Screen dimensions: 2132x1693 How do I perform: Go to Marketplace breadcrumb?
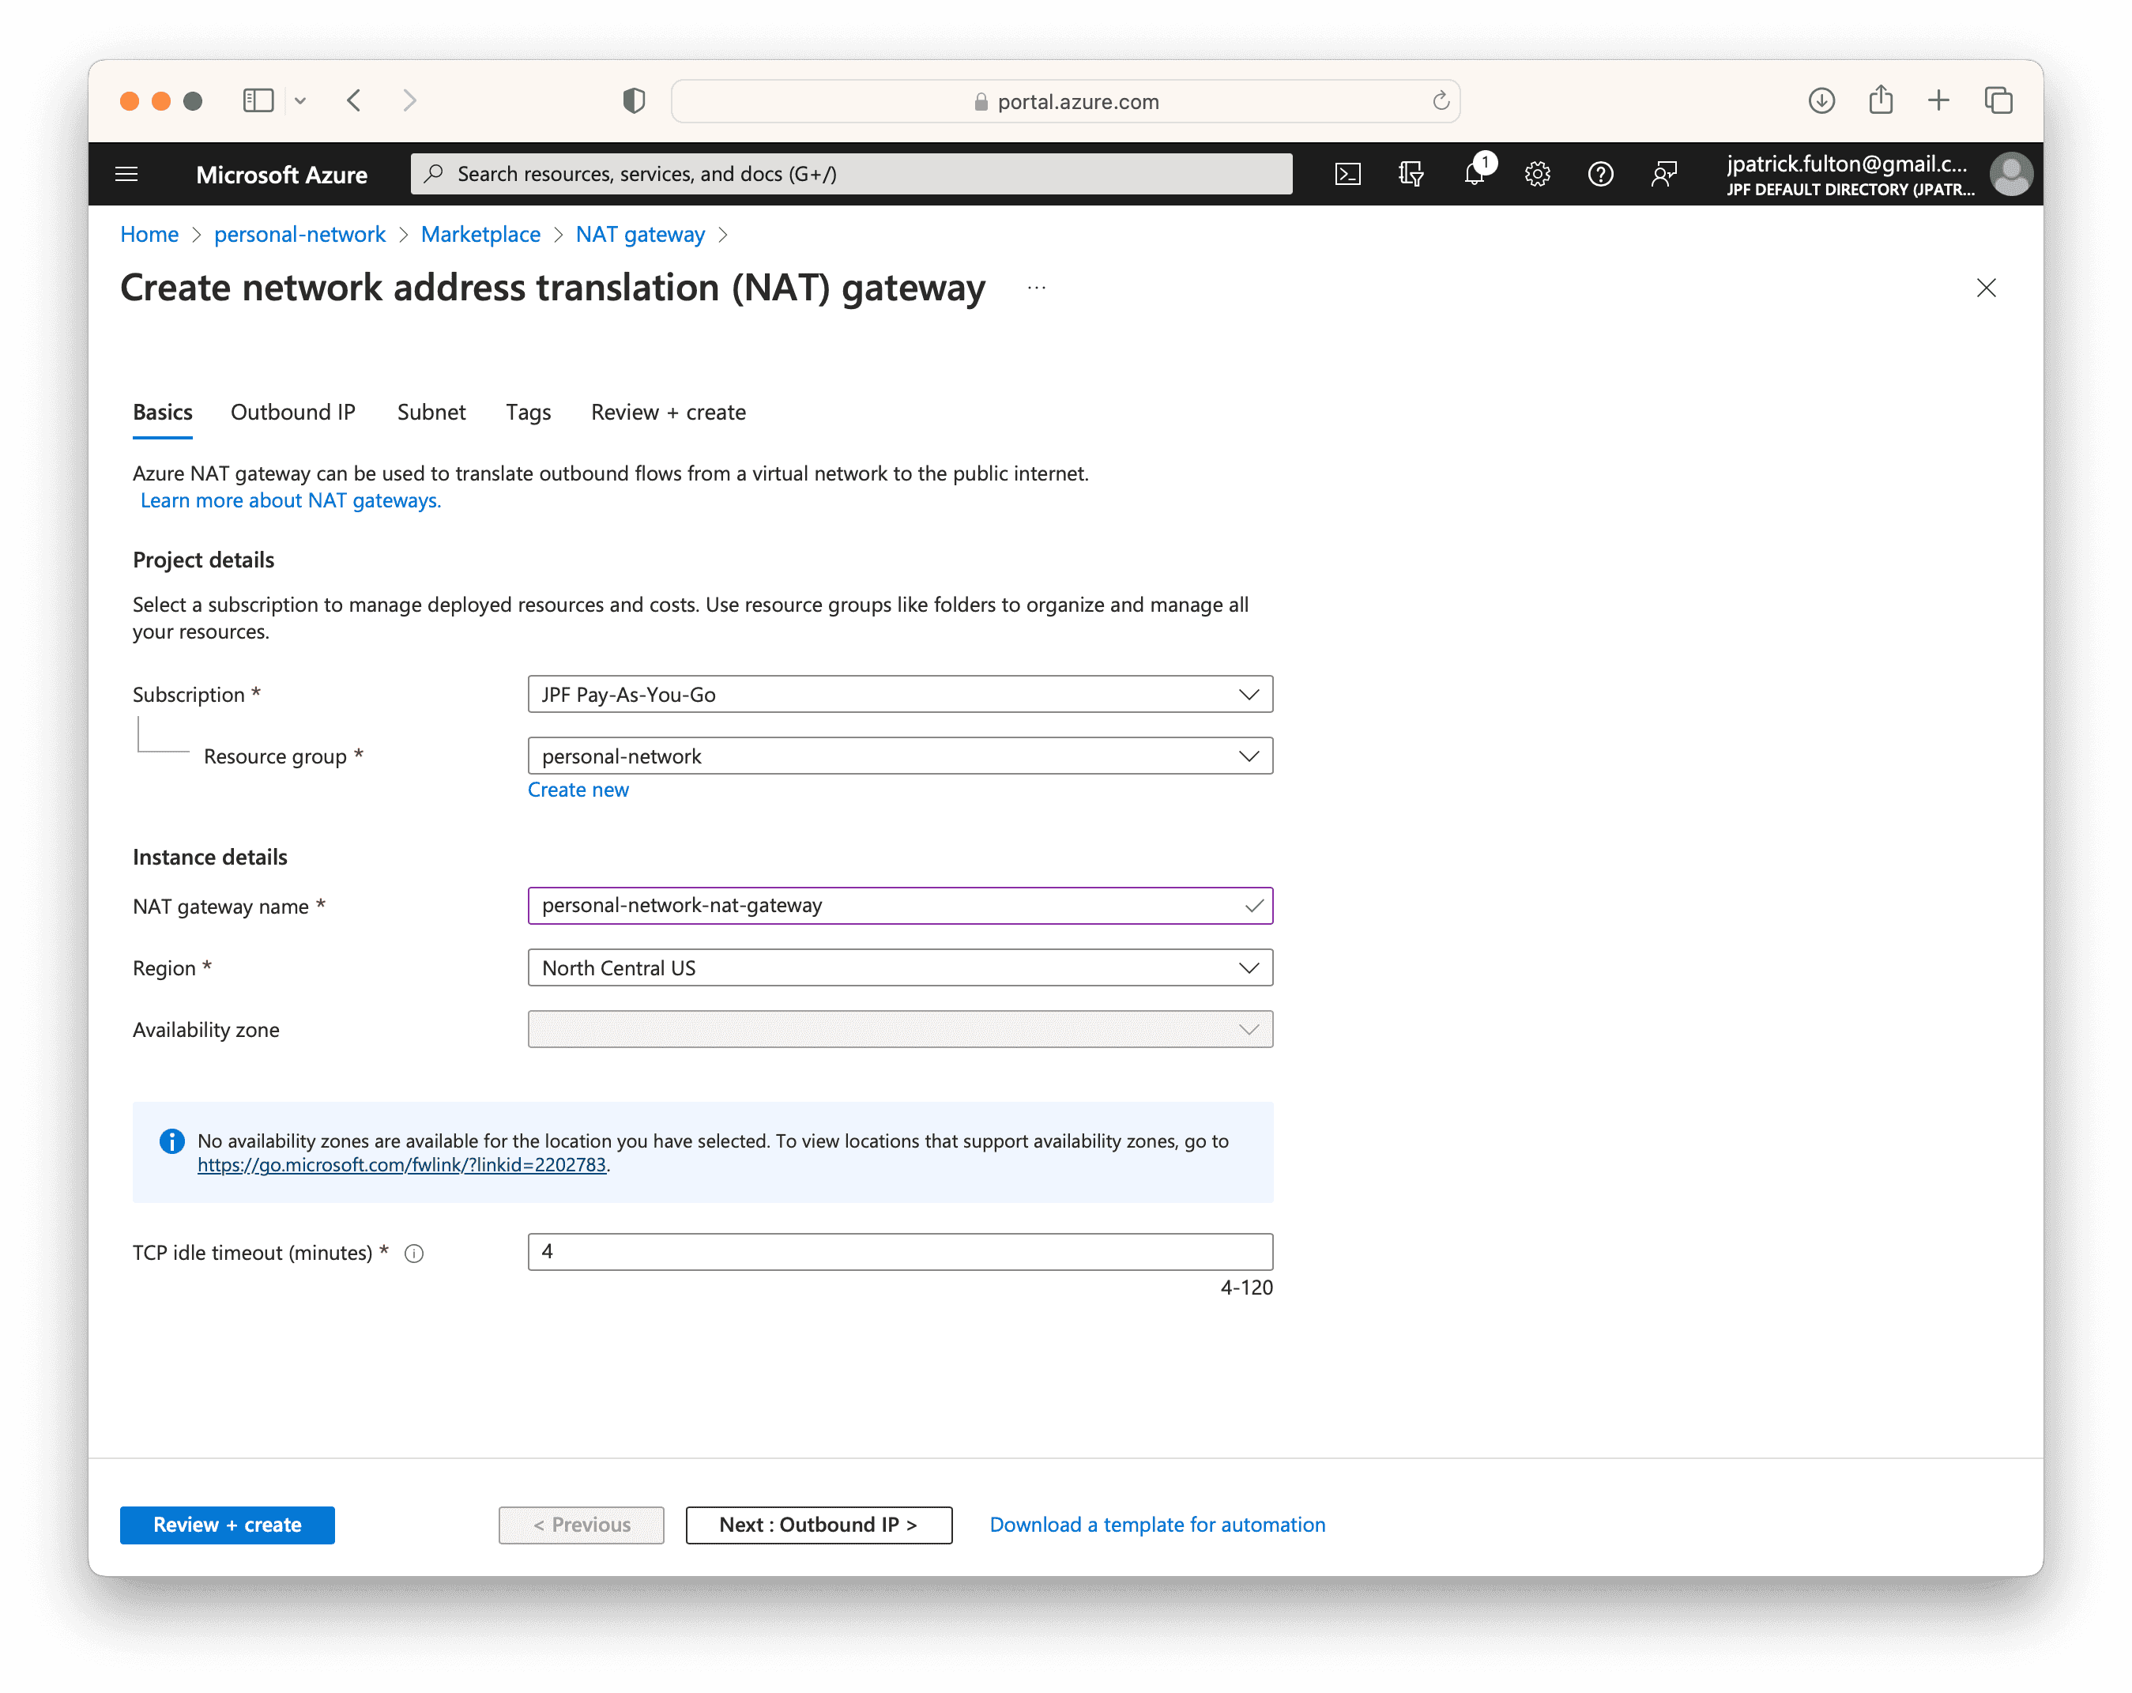480,235
